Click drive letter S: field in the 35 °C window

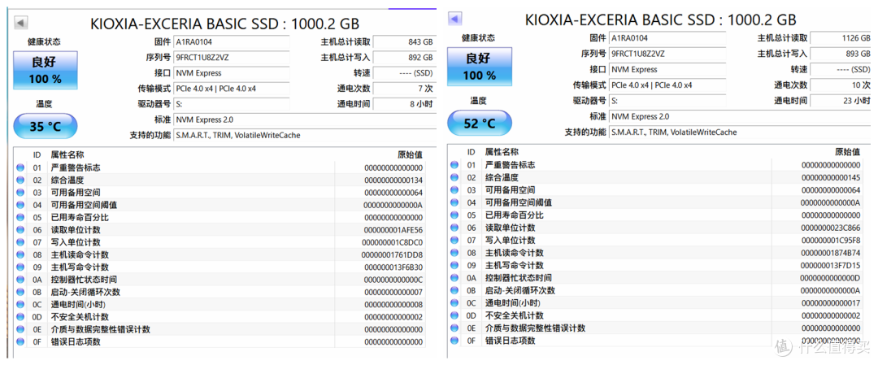232,104
